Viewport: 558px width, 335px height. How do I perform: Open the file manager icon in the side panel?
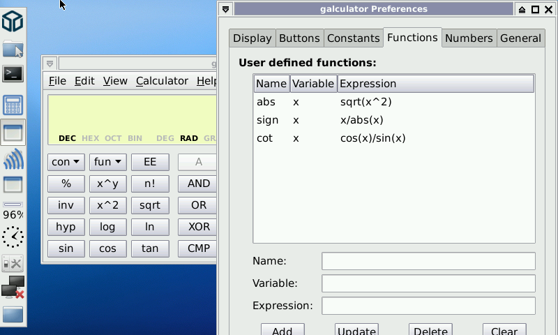click(13, 49)
